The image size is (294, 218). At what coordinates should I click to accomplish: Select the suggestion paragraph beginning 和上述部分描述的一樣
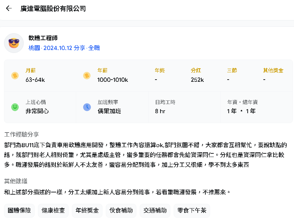117,192
